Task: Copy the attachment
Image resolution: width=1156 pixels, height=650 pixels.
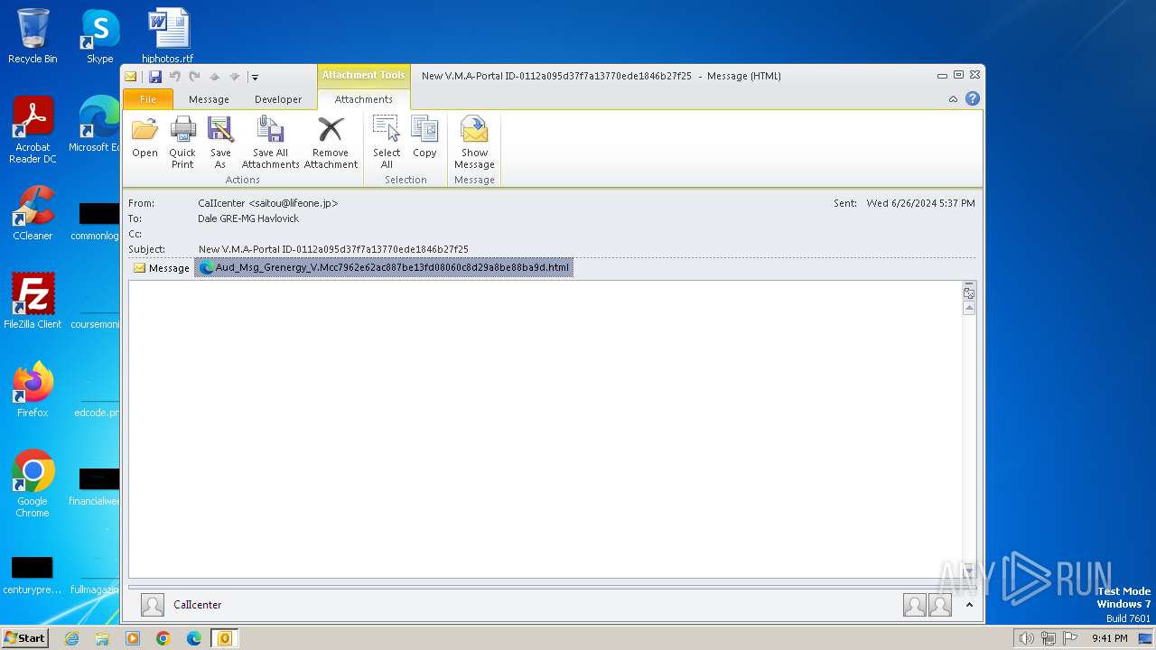Action: [424, 138]
